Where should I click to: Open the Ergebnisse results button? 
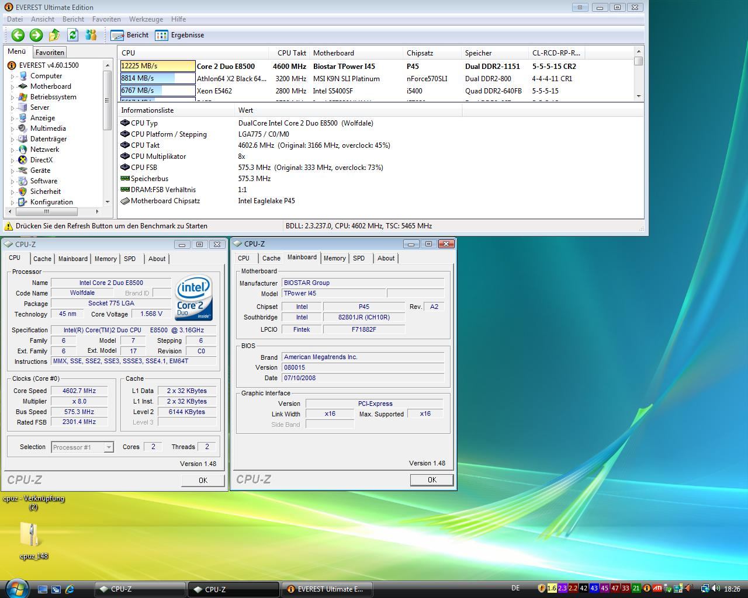click(179, 35)
